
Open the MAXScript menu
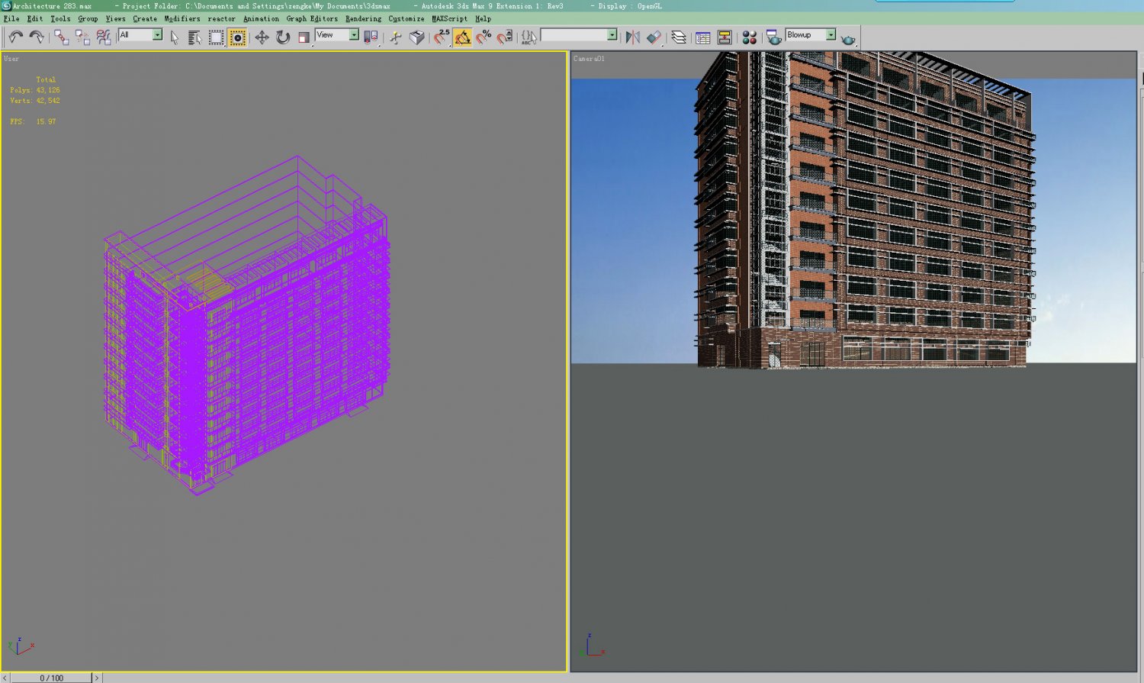pyautogui.click(x=448, y=18)
